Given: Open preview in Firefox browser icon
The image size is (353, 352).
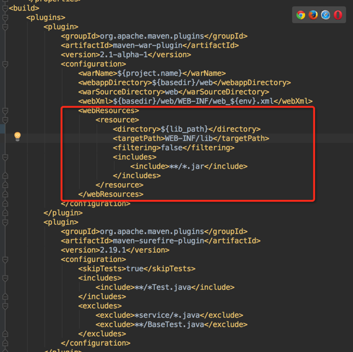Looking at the screenshot, I should click(313, 15).
